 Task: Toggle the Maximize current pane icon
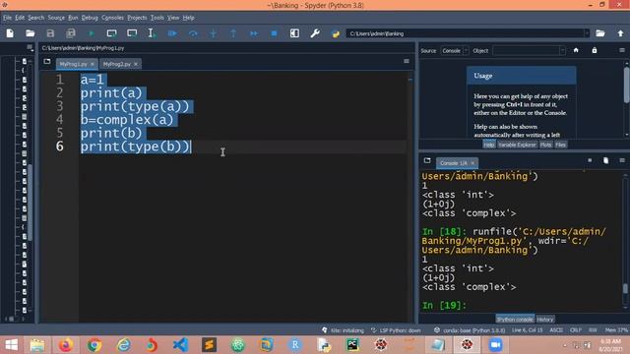click(x=294, y=33)
